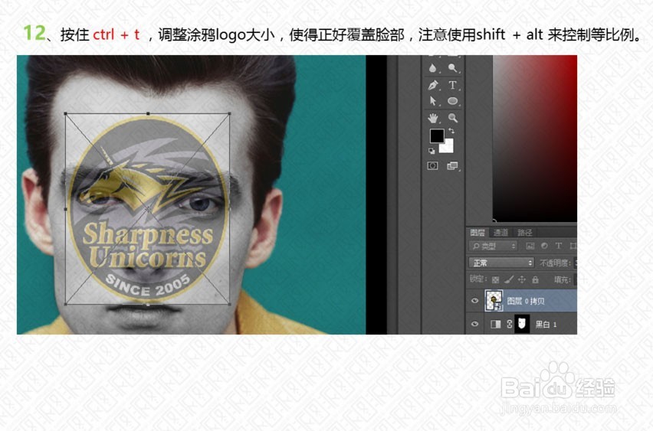Image resolution: width=653 pixels, height=431 pixels.
Task: Select the 黑白 1 layer mask thumbnail
Action: pyautogui.click(x=522, y=324)
